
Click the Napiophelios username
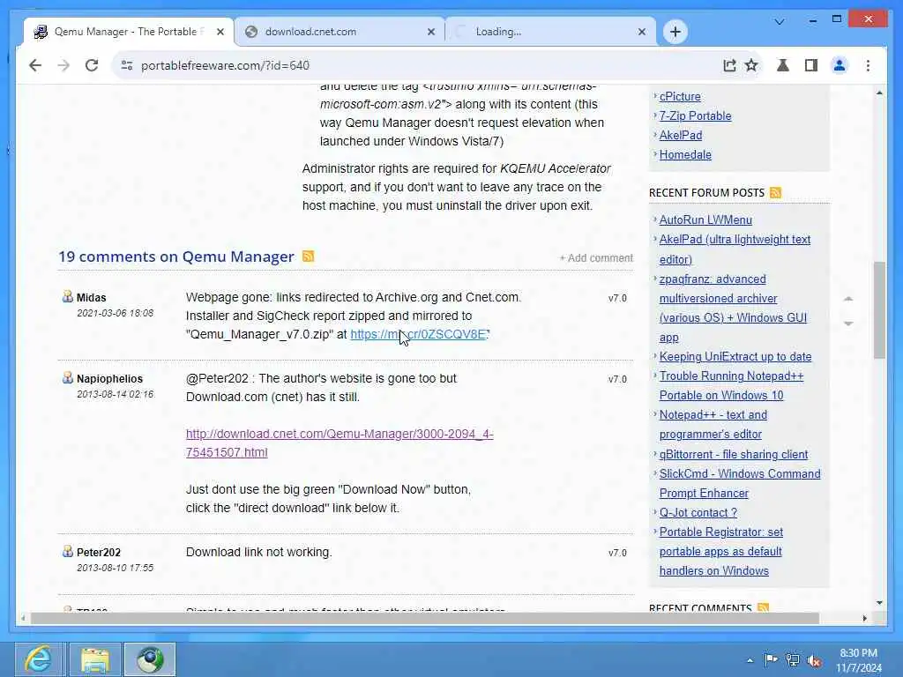point(109,379)
